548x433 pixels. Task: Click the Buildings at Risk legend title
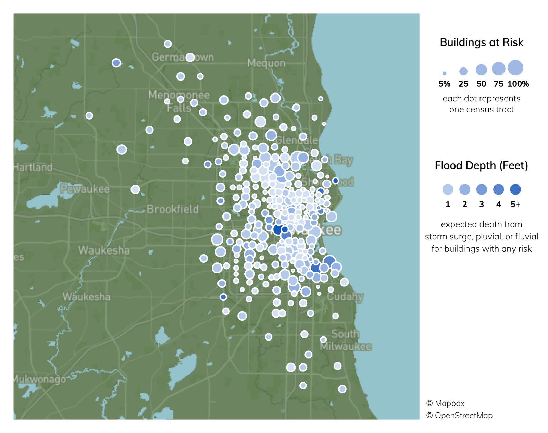pos(482,42)
